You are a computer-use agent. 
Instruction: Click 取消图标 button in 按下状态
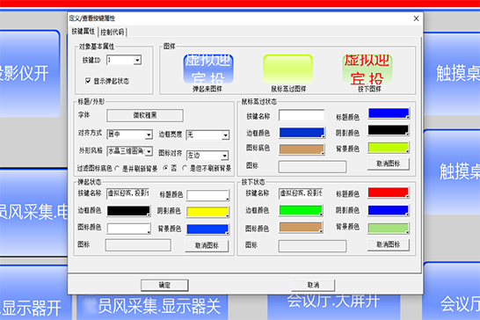click(389, 245)
